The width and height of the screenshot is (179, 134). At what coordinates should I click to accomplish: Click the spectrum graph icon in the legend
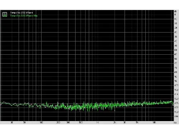click(x=5, y=14)
